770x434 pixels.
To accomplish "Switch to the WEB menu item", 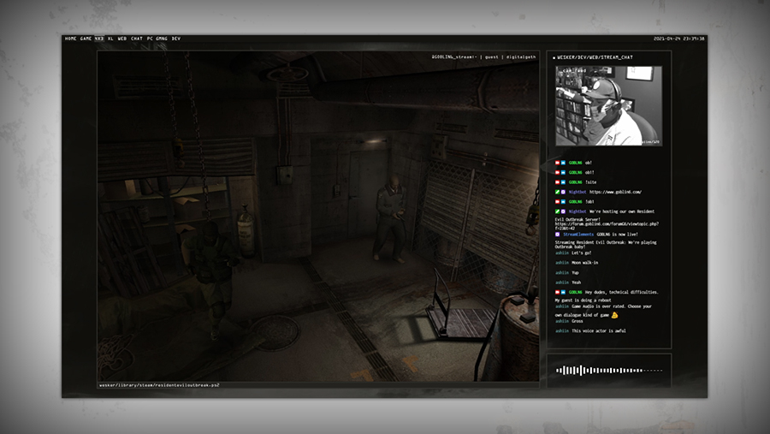I will (x=122, y=39).
